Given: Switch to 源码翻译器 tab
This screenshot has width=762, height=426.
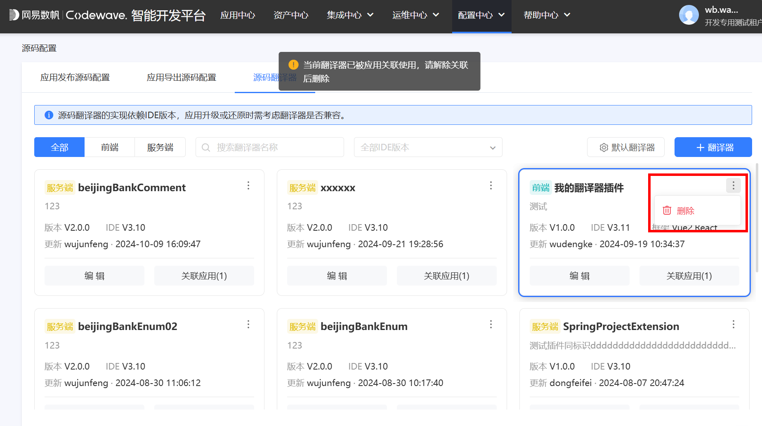Looking at the screenshot, I should pos(275,77).
